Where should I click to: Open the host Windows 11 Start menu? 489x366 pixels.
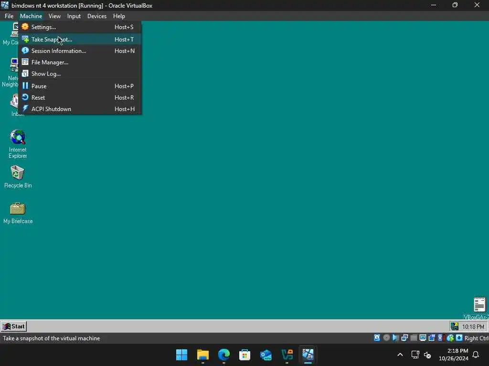coord(182,355)
